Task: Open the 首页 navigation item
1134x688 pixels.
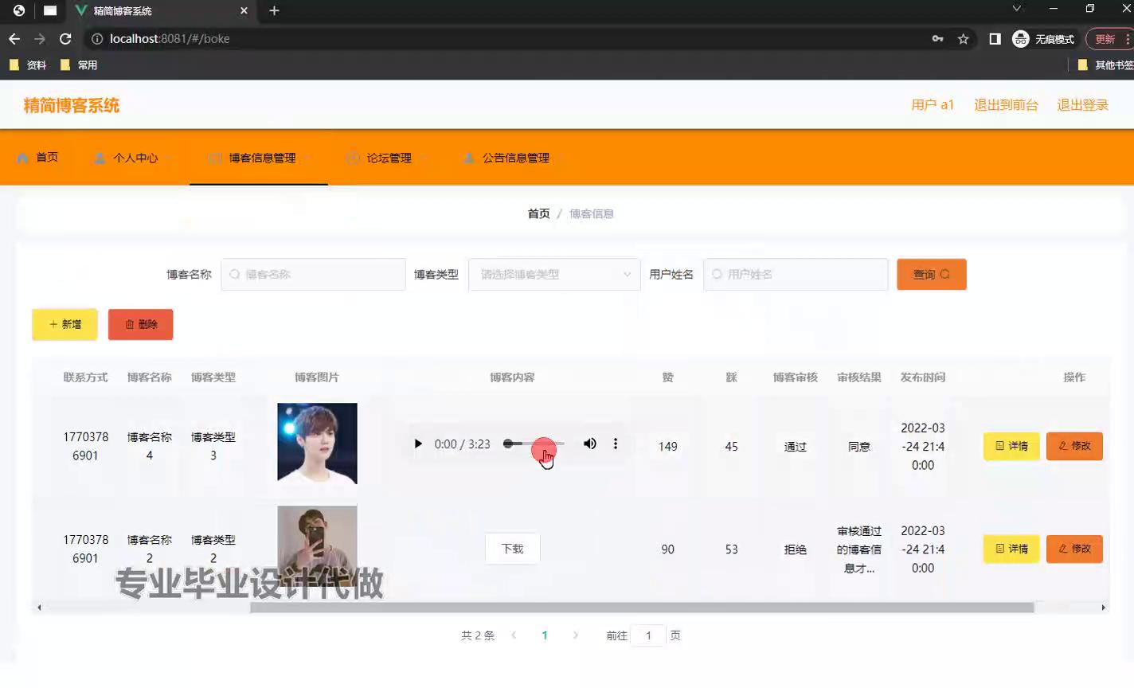Action: (38, 158)
